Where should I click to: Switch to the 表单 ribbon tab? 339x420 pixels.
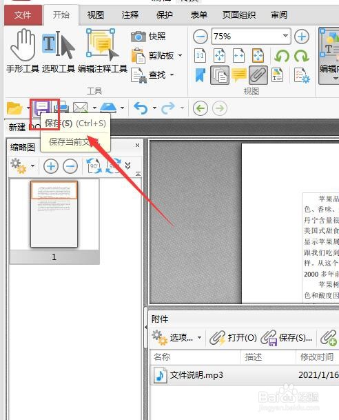point(199,15)
